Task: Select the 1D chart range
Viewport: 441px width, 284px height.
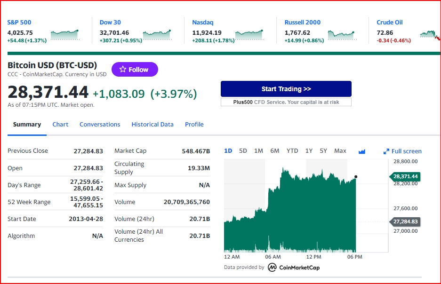Action: [228, 151]
